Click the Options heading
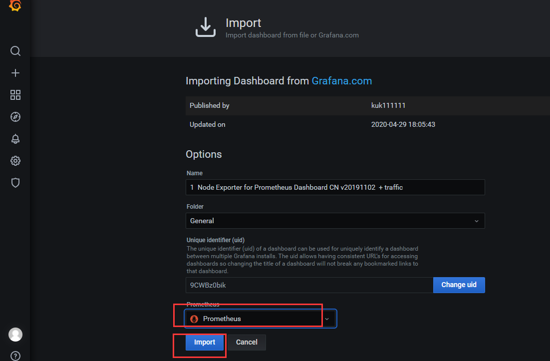This screenshot has width=550, height=361. (204, 154)
